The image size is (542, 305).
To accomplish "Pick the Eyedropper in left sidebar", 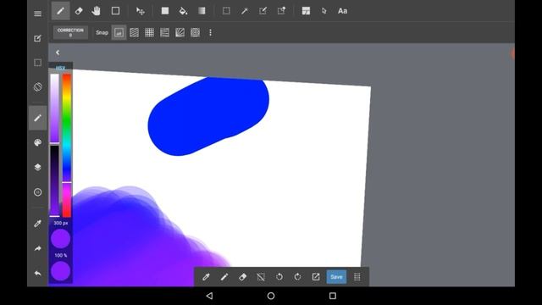I will click(x=37, y=224).
